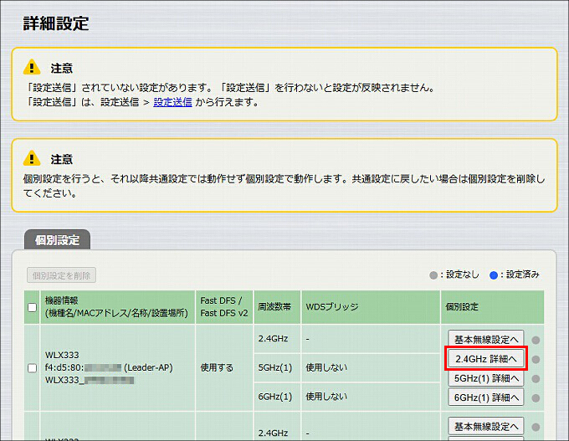This screenshot has height=441, width=569.
Task: Click the 6GHz(1) 詳細へ button
Action: click(486, 397)
